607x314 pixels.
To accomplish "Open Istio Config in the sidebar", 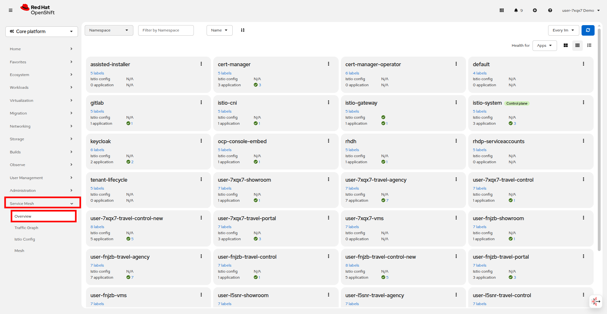I will pos(25,239).
